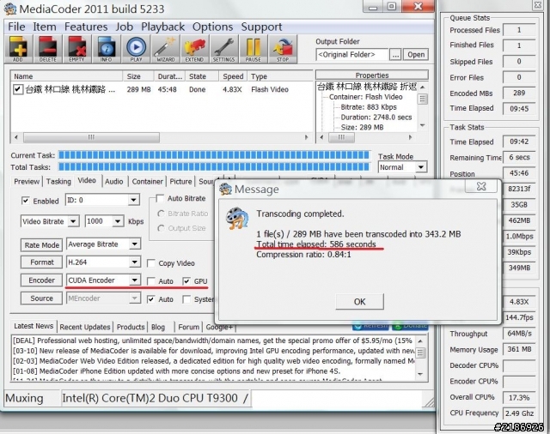Open the Playback menu
The height and width of the screenshot is (434, 550).
click(162, 27)
